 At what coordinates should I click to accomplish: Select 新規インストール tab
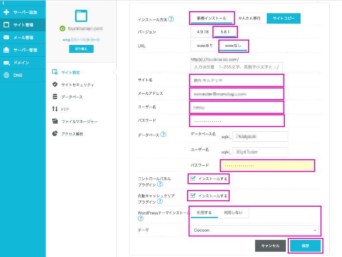(x=212, y=19)
